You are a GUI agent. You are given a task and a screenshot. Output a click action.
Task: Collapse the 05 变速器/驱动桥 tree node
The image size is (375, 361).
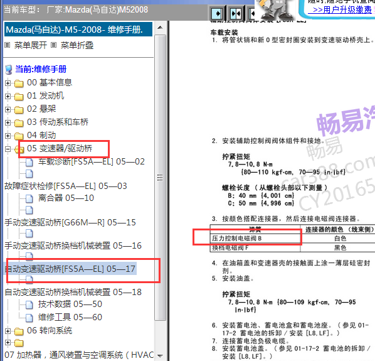pyautogui.click(x=8, y=149)
